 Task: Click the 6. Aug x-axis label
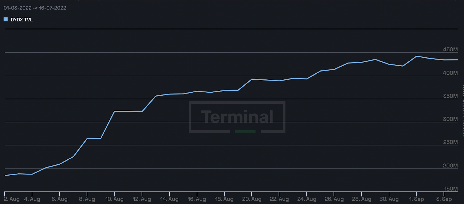pyautogui.click(x=59, y=199)
